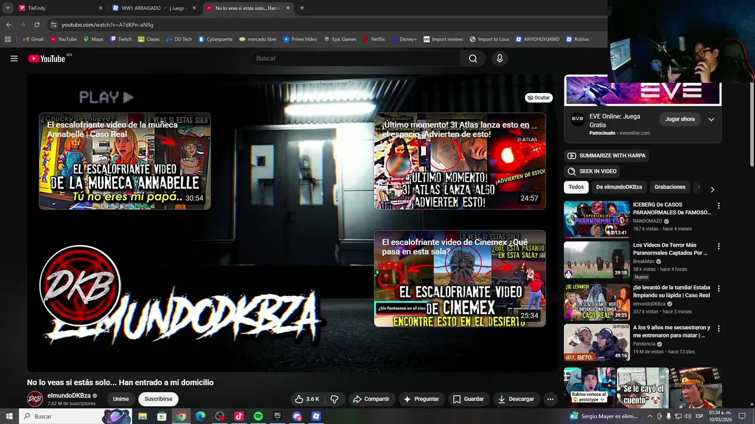Image resolution: width=755 pixels, height=424 pixels.
Task: Open Microsoft Edge from taskbar
Action: click(x=201, y=416)
